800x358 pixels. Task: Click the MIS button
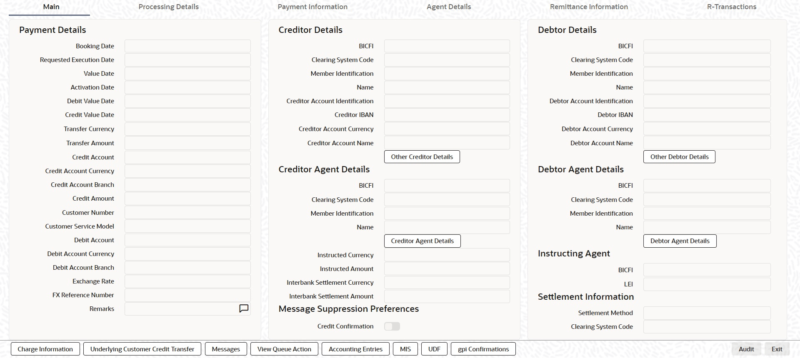[x=405, y=349]
